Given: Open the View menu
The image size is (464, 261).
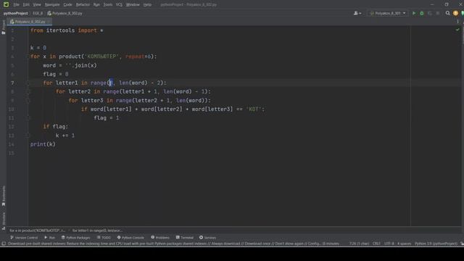Looking at the screenshot, I should (x=37, y=5).
